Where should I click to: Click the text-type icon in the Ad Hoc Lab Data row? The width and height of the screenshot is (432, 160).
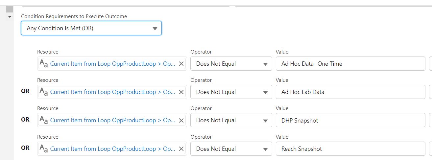point(44,92)
